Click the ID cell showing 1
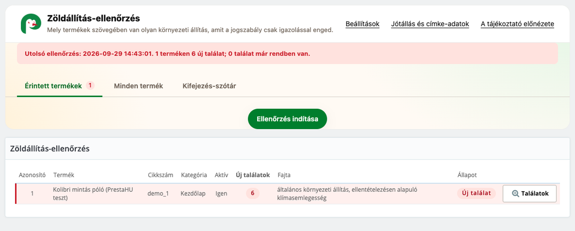The width and height of the screenshot is (575, 231). (x=32, y=193)
